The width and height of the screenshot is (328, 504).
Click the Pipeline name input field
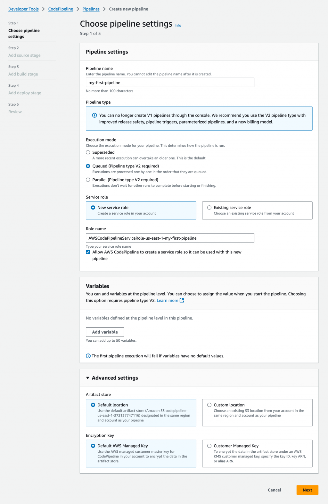click(170, 82)
